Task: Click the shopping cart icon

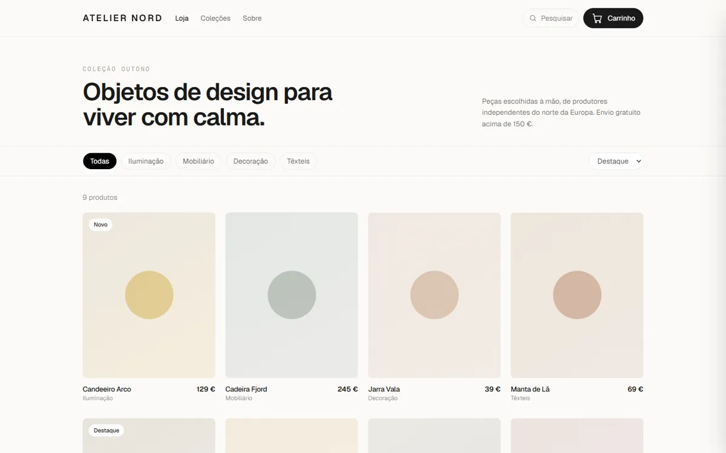Action: tap(597, 18)
